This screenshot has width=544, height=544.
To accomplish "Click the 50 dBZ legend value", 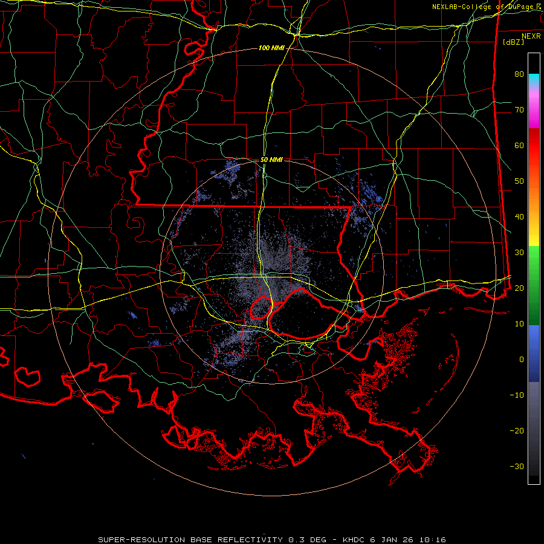I will coord(519,181).
